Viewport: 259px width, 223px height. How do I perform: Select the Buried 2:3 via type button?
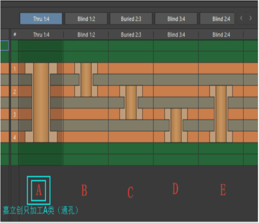click(x=131, y=19)
